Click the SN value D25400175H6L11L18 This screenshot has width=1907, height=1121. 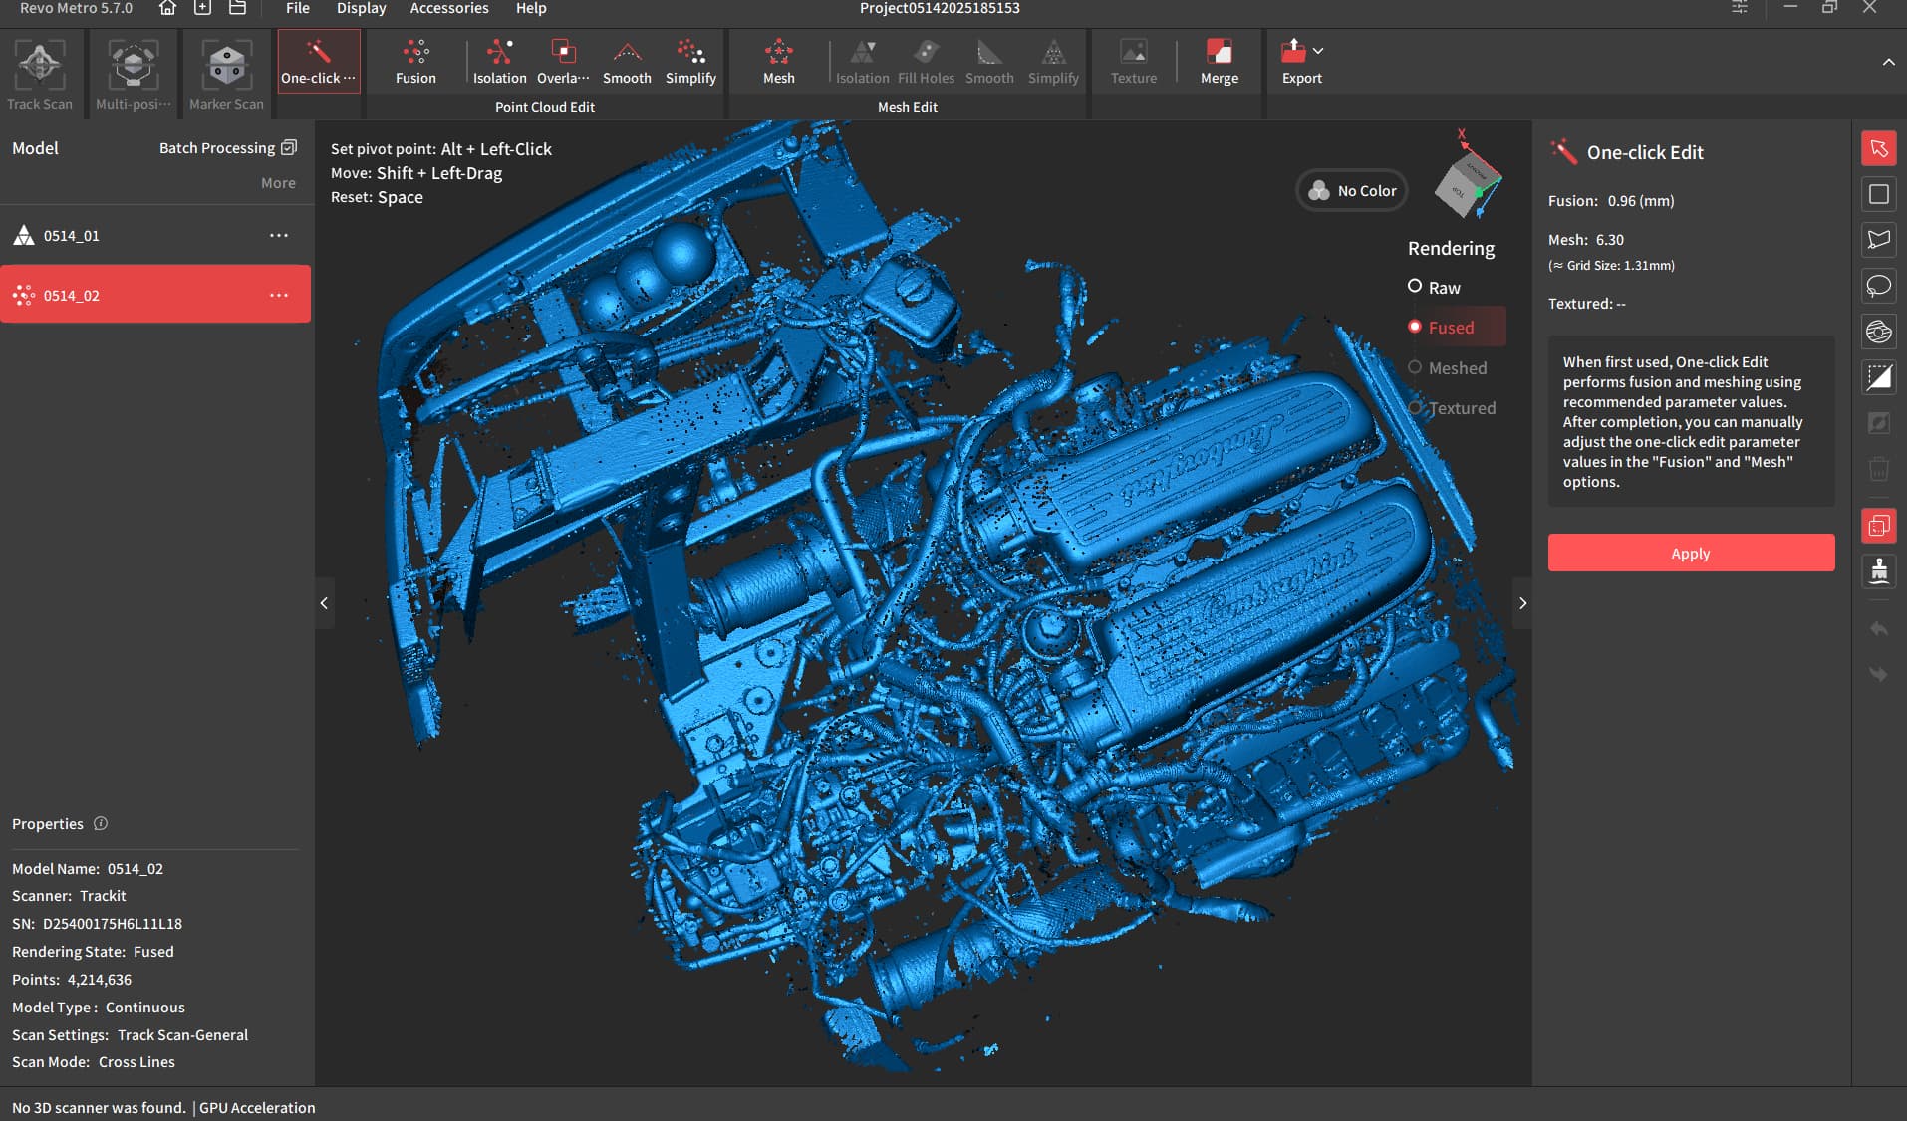click(113, 924)
